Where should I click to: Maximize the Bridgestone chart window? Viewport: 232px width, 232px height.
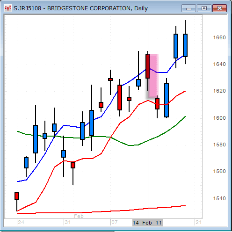pos(204,8)
